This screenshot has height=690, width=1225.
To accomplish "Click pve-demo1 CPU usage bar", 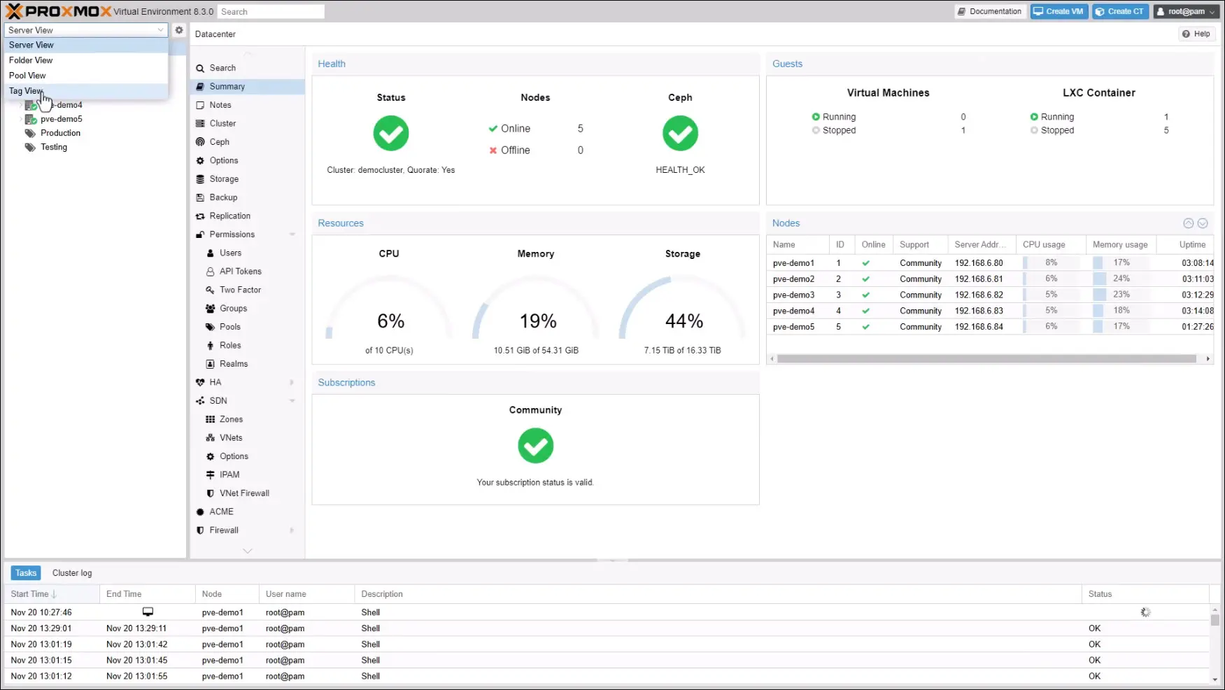I will coord(1051,262).
